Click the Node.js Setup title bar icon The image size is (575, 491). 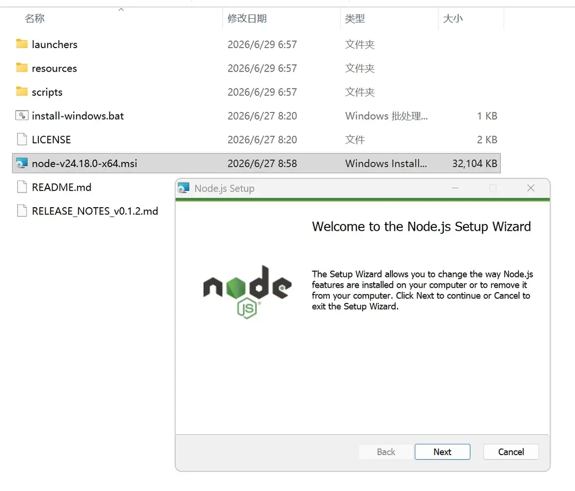[183, 188]
